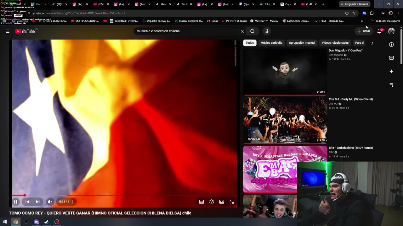Go to the Cris MJ channel name
Image resolution: width=403 pixels, height=226 pixels.
(x=333, y=104)
